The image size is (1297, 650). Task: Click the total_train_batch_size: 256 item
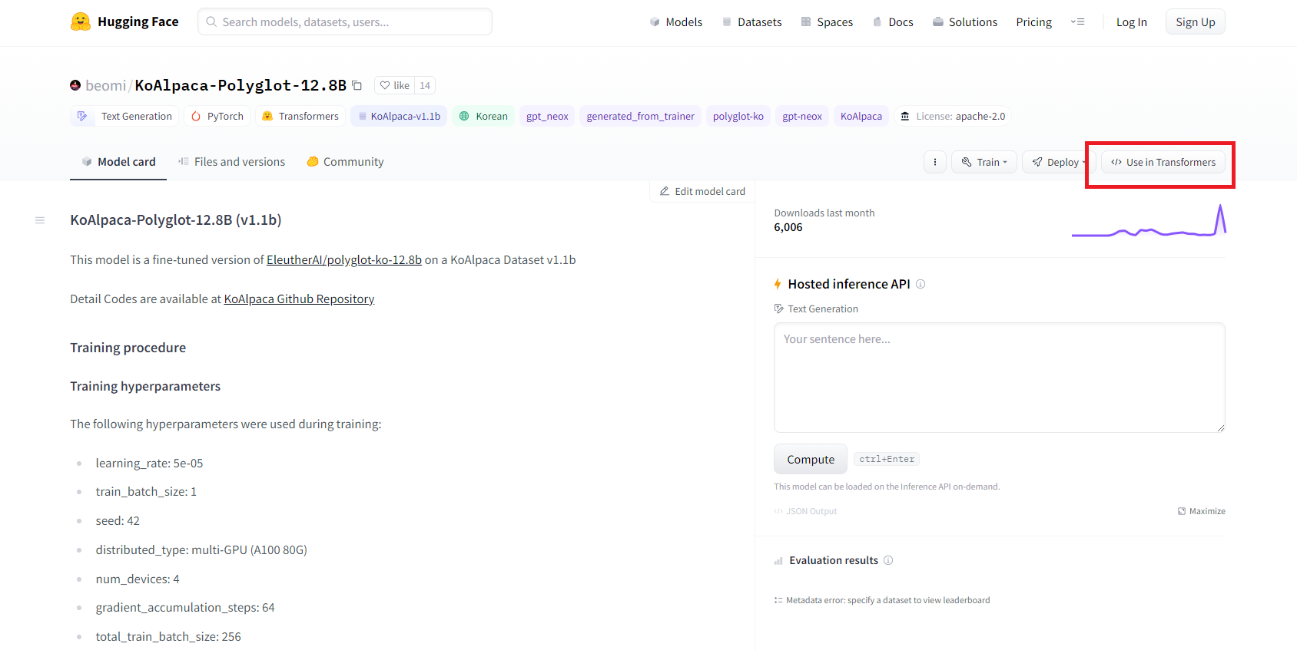pos(168,636)
